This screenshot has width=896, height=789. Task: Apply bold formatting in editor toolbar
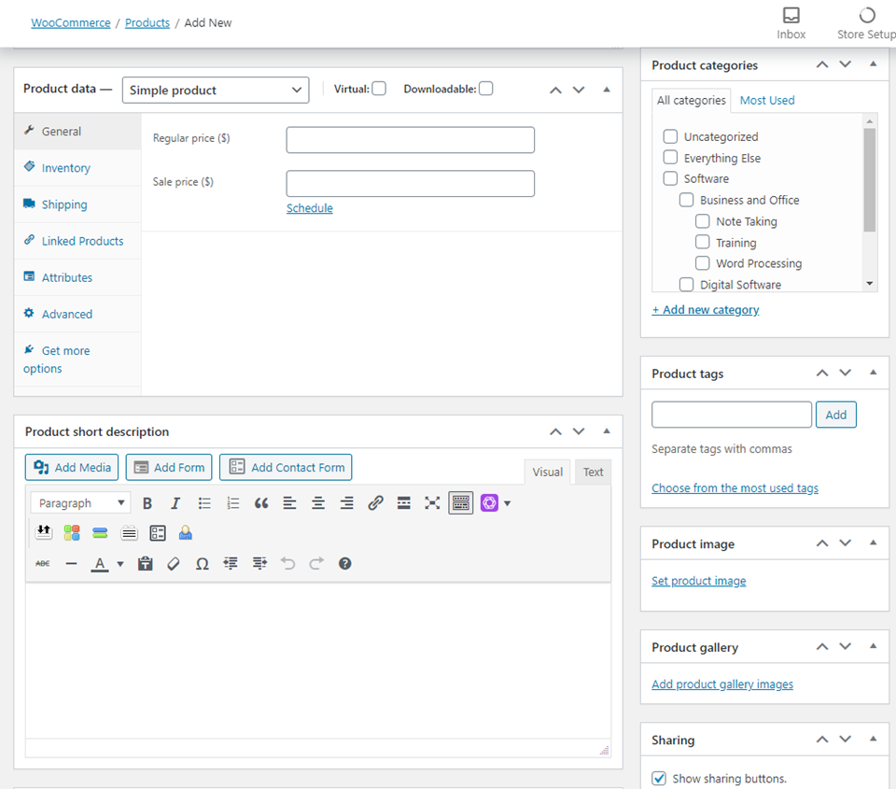147,503
